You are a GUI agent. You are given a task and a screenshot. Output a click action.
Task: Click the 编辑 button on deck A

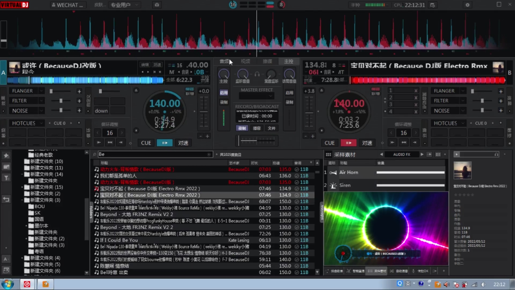click(x=145, y=65)
